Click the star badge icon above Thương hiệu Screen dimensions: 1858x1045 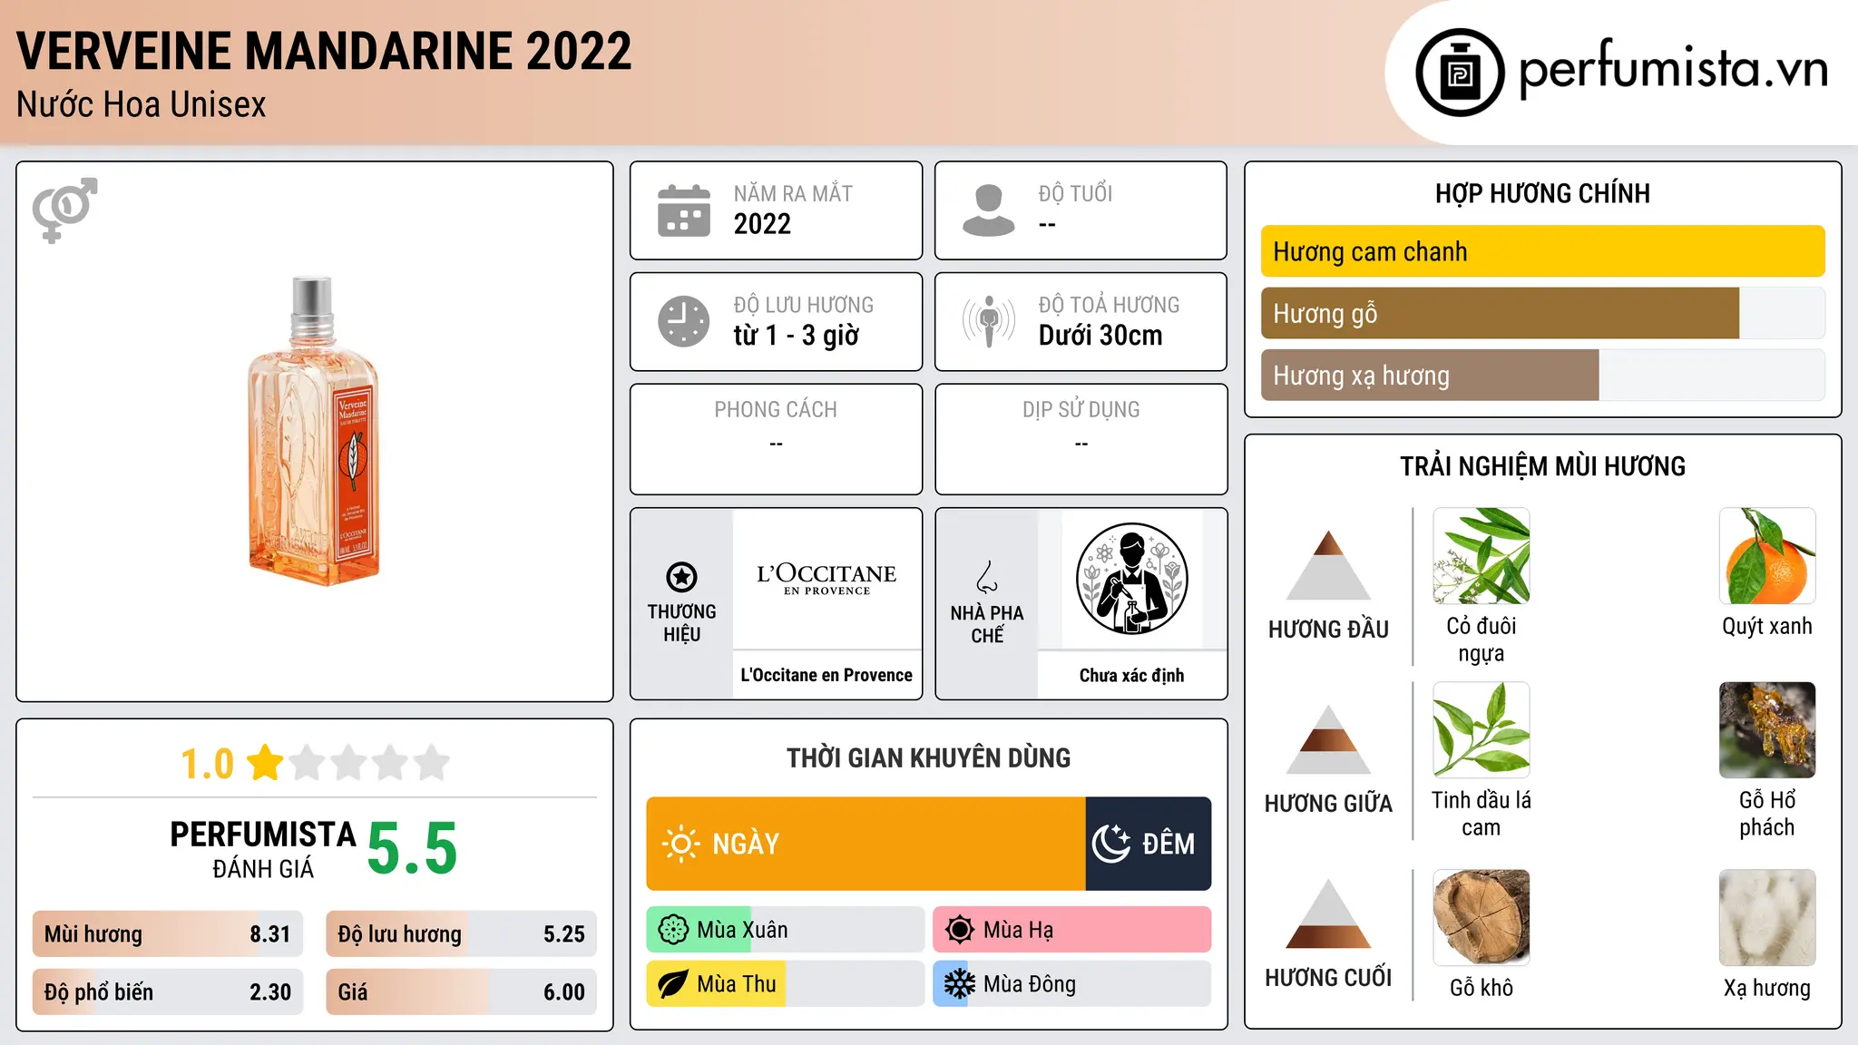pos(681,576)
